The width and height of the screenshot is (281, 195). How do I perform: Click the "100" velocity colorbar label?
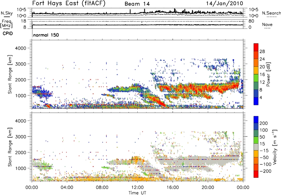[x=264, y=130]
